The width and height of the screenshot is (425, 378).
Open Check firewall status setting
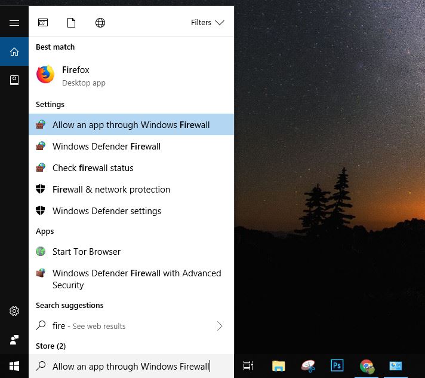pyautogui.click(x=131, y=168)
